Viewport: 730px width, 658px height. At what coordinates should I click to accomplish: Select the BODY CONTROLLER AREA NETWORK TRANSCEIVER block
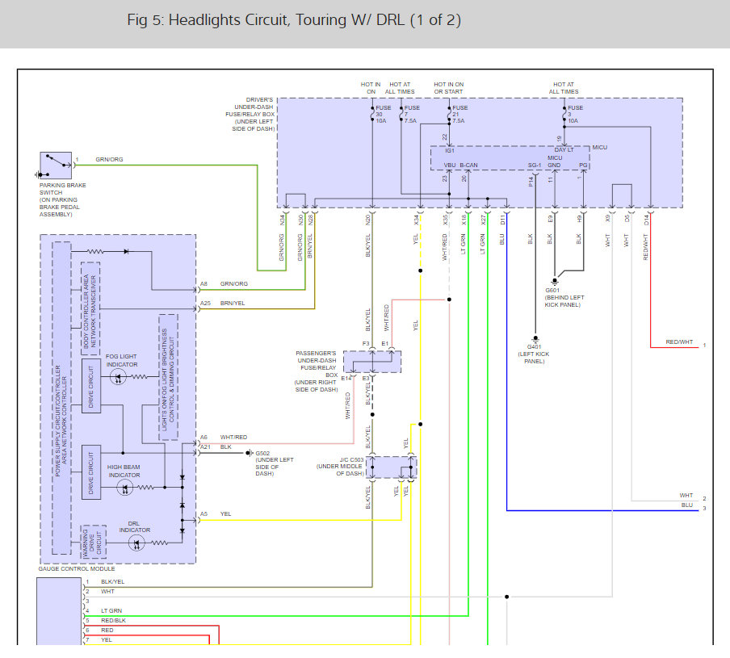click(x=90, y=309)
